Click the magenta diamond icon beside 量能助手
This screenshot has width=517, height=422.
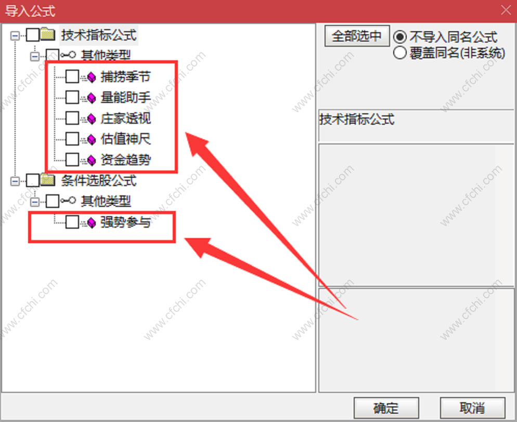click(x=92, y=98)
